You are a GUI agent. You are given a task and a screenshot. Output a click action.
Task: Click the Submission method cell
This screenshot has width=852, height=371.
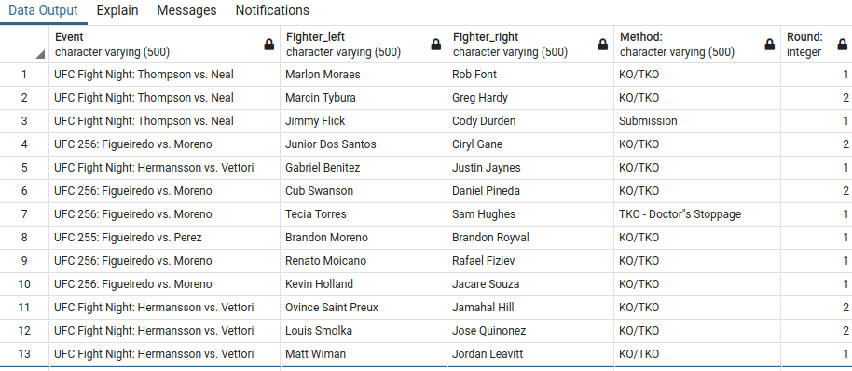coord(697,120)
